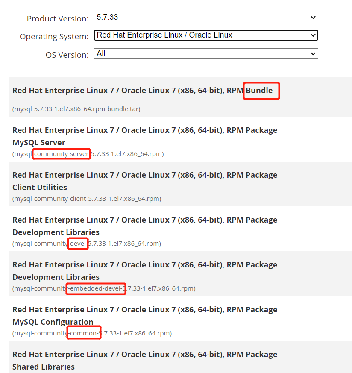Click the mysql-community-devel rpm filename
The image size is (352, 373).
click(x=87, y=244)
